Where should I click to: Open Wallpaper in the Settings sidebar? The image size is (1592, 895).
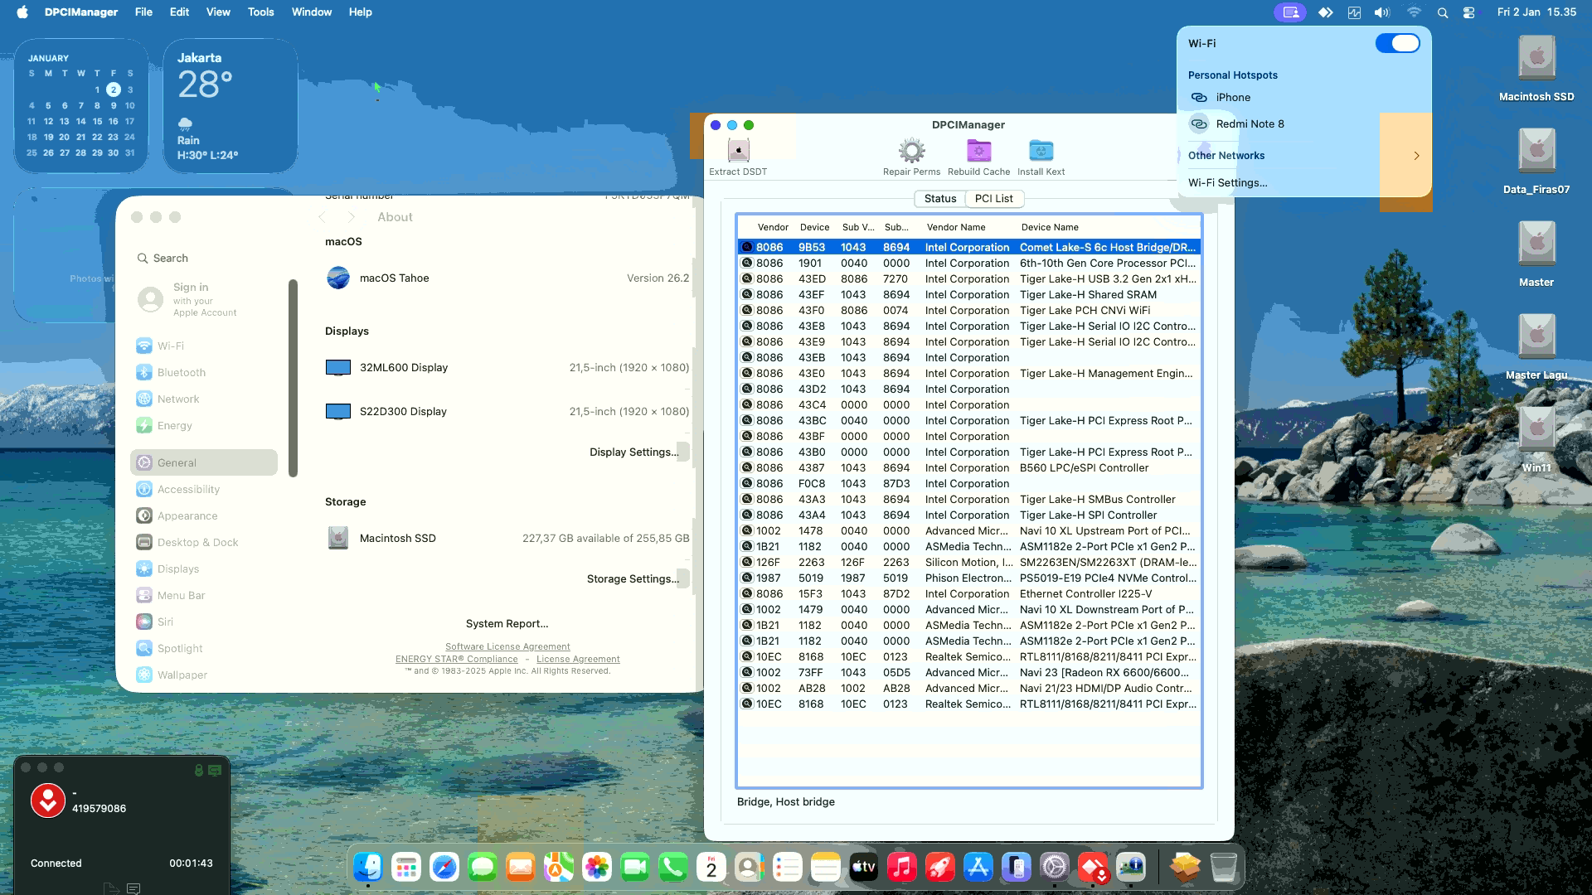[204, 675]
